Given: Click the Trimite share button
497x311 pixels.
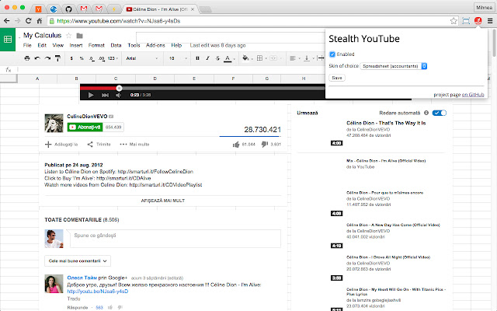Looking at the screenshot, I should [99, 145].
